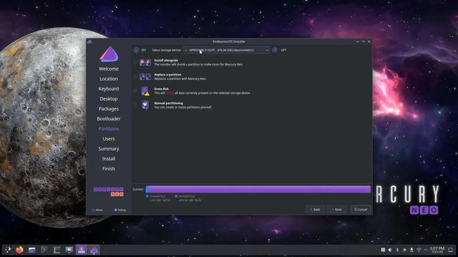Open the storage device dropdown
This screenshot has width=458, height=257.
pyautogui.click(x=226, y=50)
